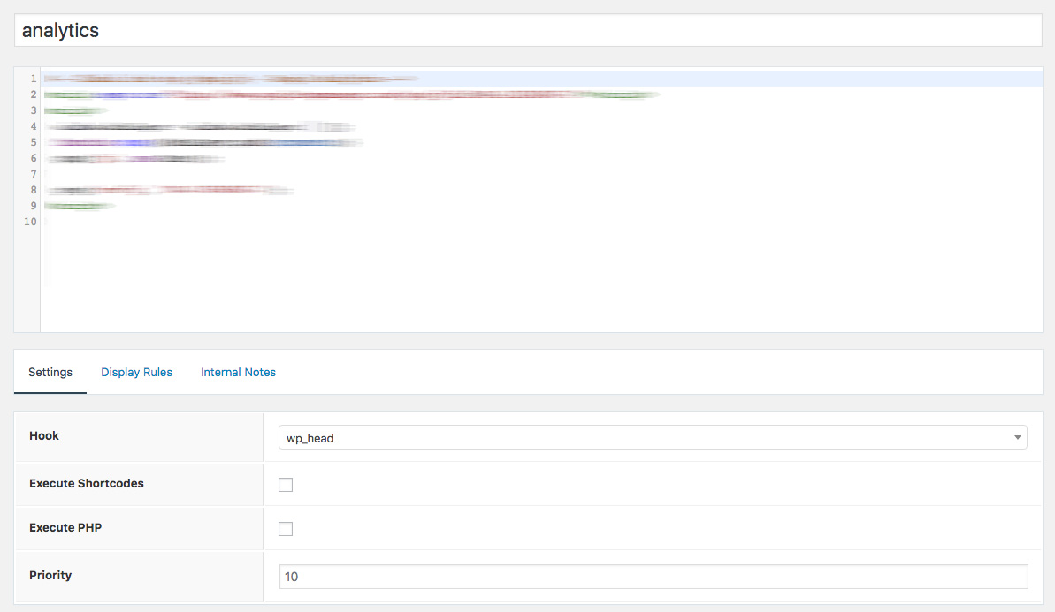Screen dimensions: 1055x612
Task: Click the Execute PHP label
Action: tap(65, 528)
